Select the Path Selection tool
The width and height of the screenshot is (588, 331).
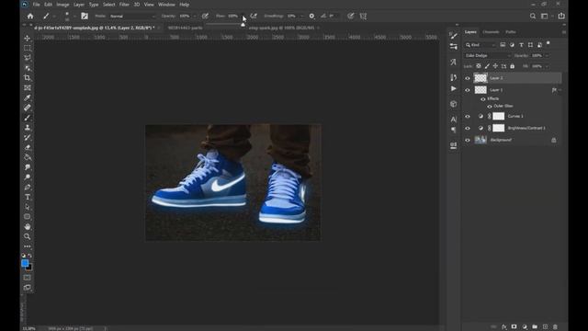click(x=28, y=207)
